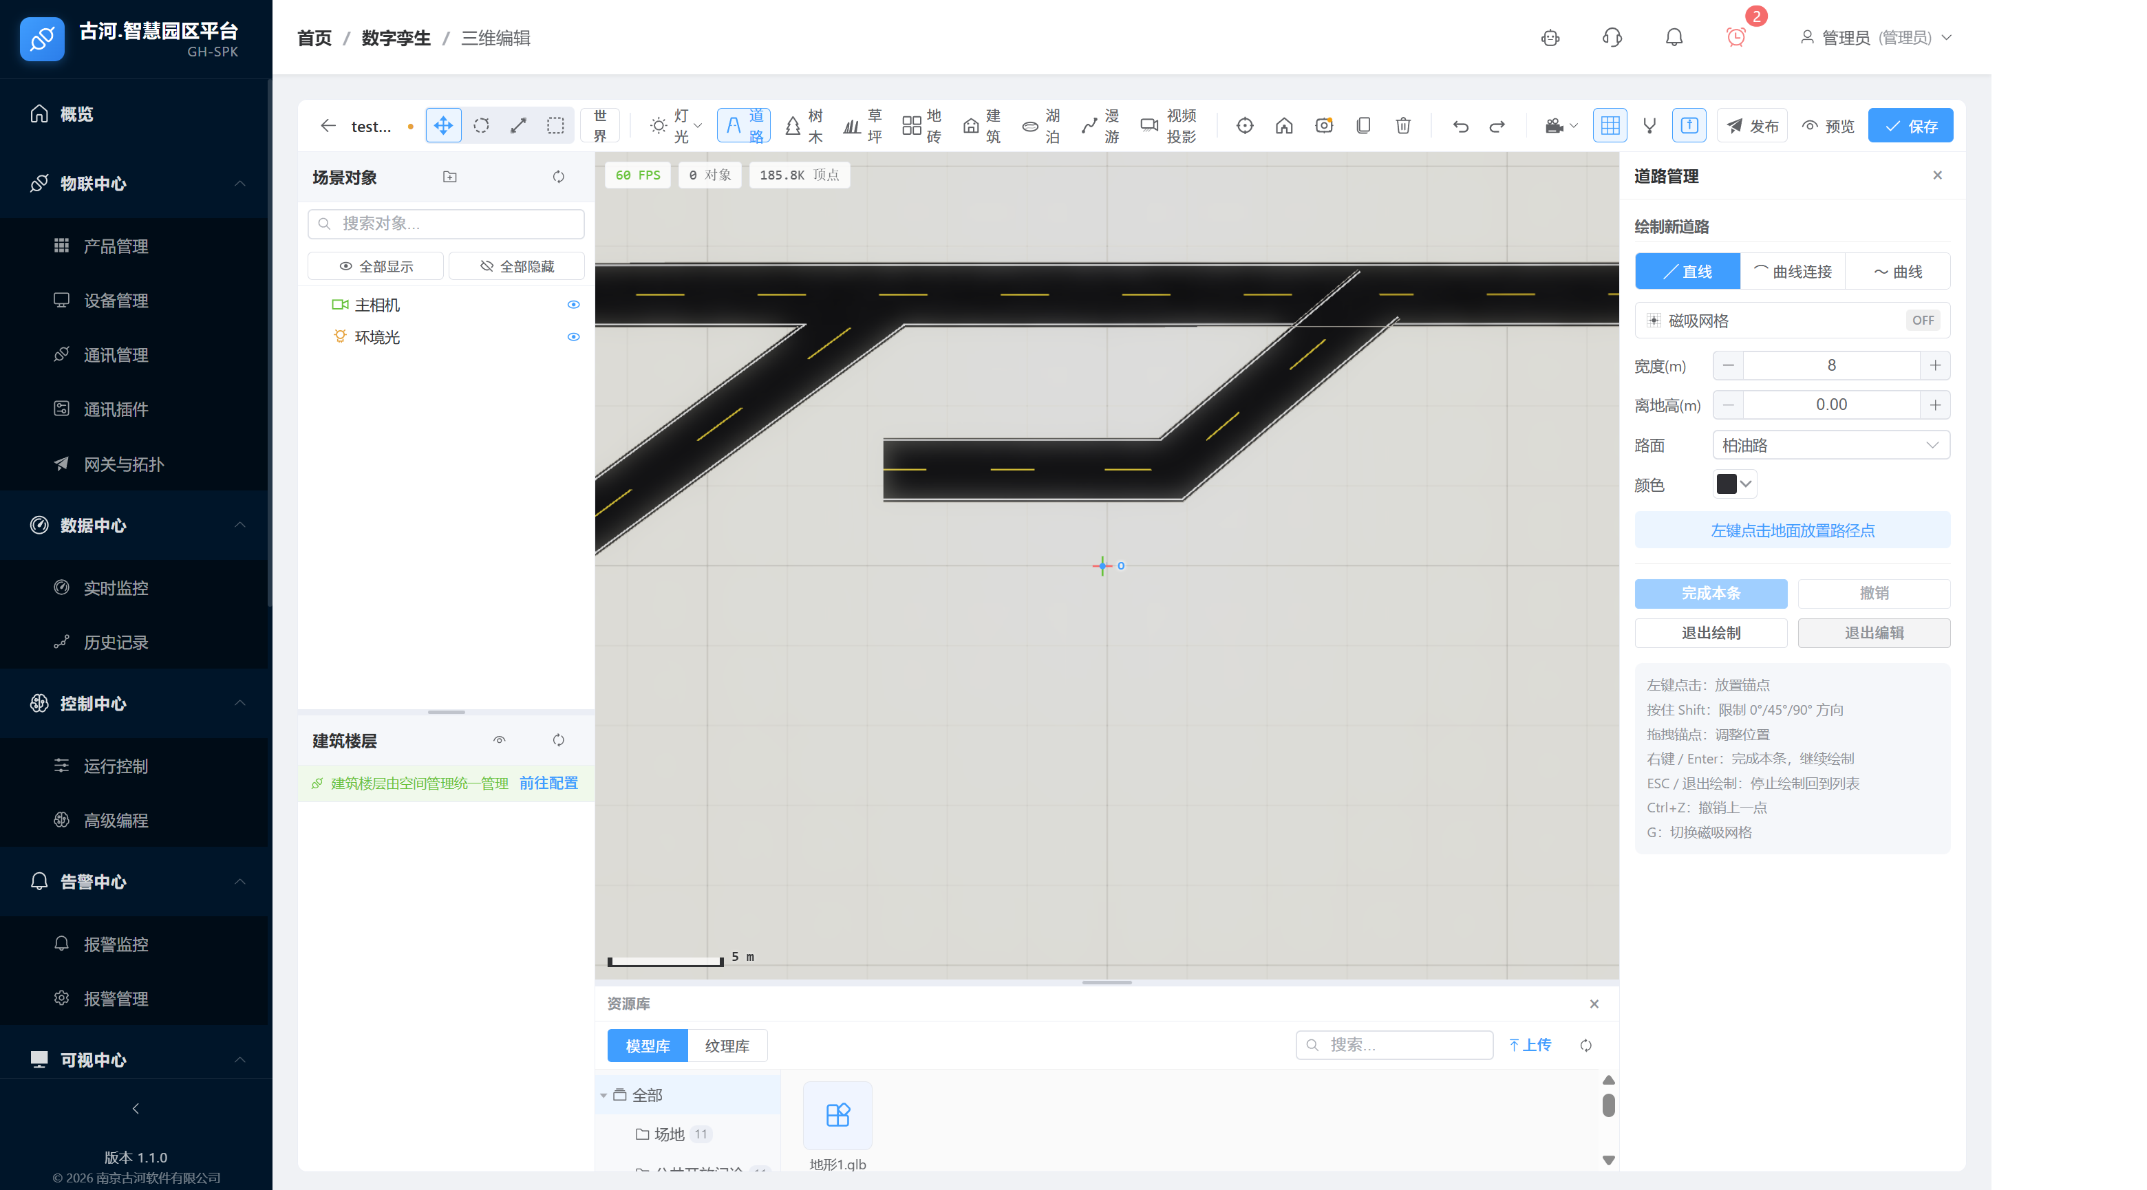The image size is (2147, 1190).
Task: Click the trash delete icon in toolbar
Action: click(1402, 126)
